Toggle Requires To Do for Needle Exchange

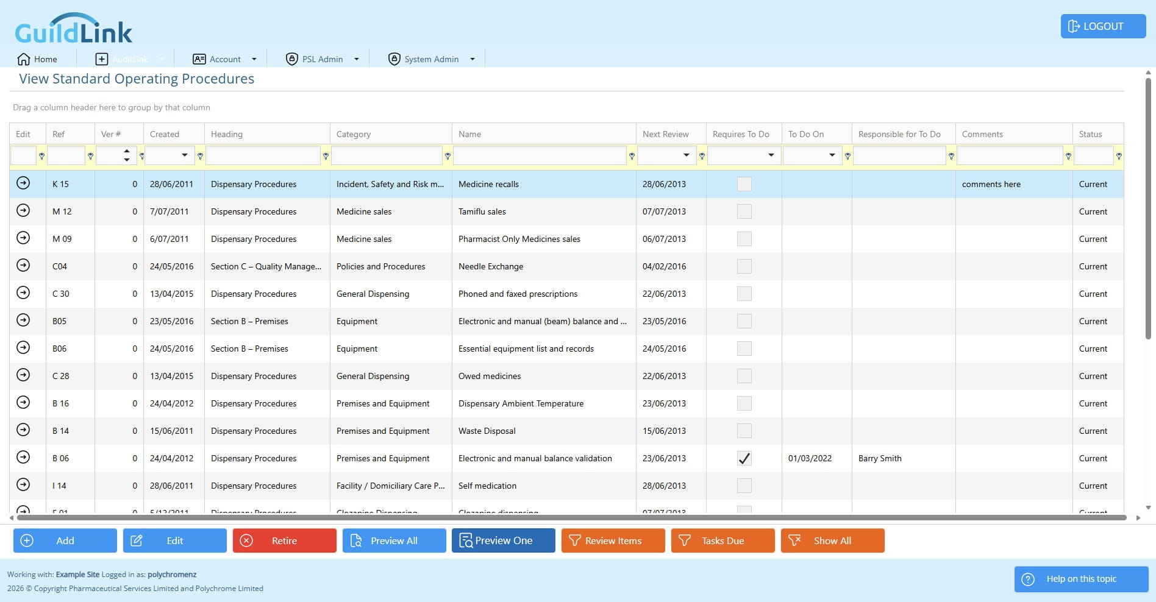[744, 266]
